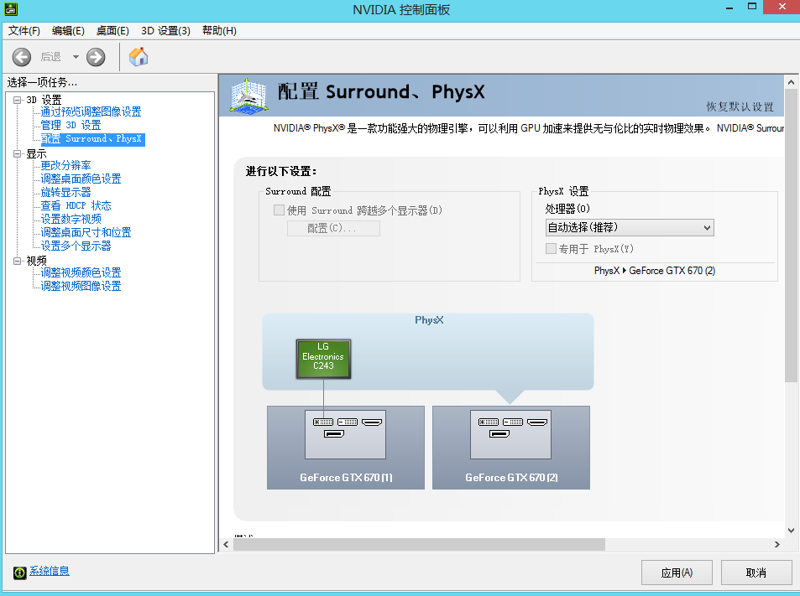This screenshot has width=800, height=596.
Task: Select 配置 Surround、PhysX tree item
Action: (x=92, y=139)
